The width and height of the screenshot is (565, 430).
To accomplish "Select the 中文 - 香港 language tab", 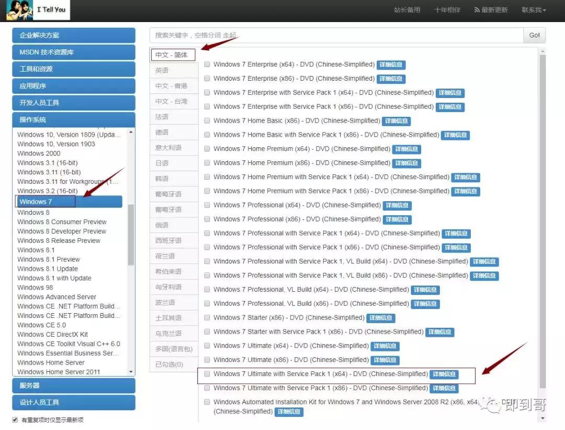I will coord(174,86).
